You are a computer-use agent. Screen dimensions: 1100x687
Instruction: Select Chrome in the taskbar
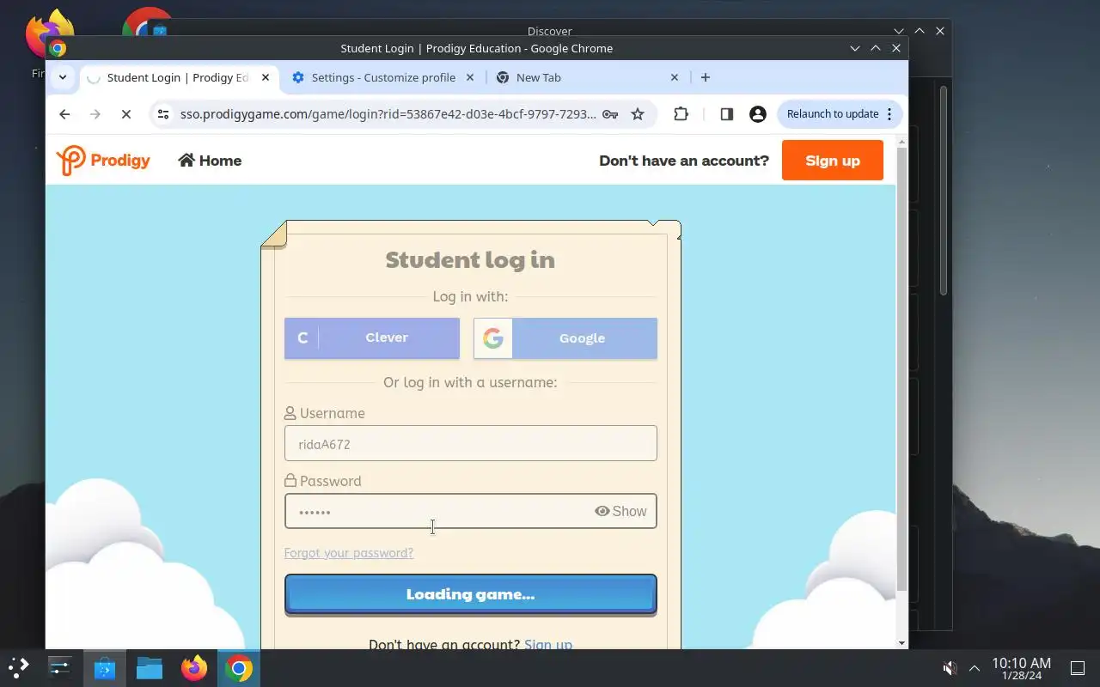(x=239, y=667)
